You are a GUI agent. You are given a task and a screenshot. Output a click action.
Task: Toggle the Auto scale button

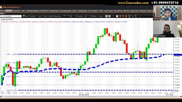pyautogui.click(x=176, y=91)
